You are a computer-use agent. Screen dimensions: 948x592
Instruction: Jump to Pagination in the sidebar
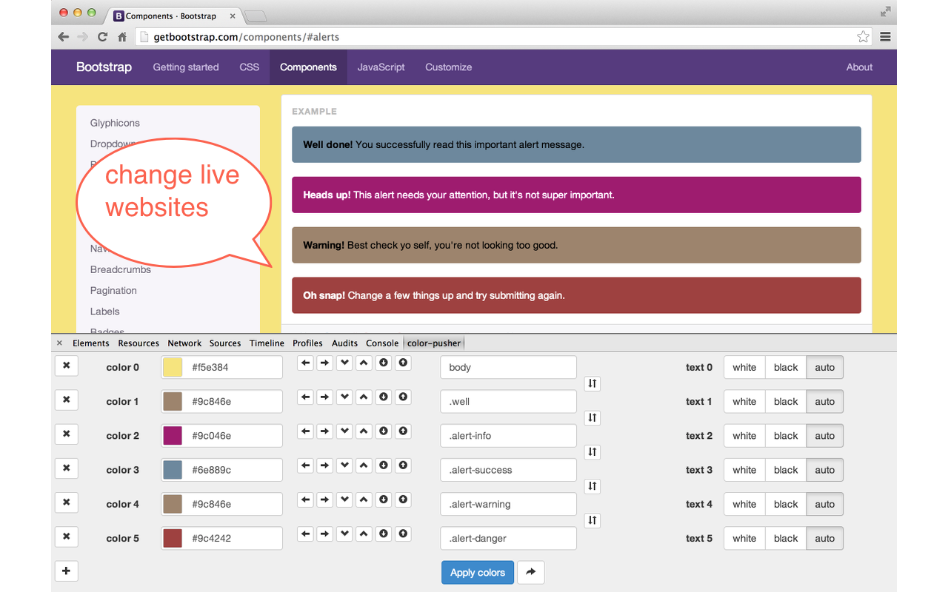(x=113, y=291)
